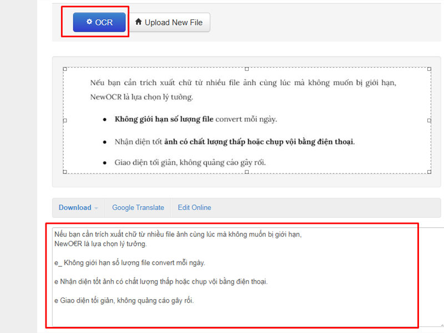Click the home icon beside Upload New File

(x=138, y=22)
